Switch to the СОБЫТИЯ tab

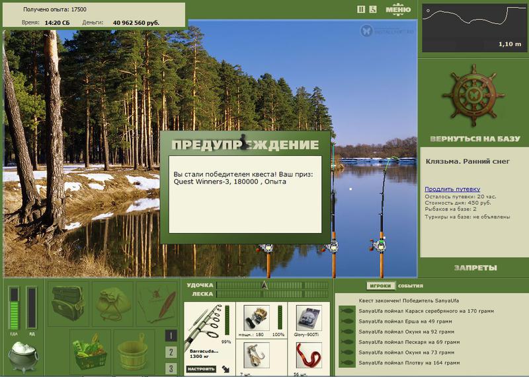(410, 286)
